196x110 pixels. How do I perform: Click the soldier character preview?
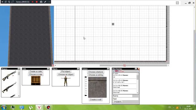pos(66,81)
